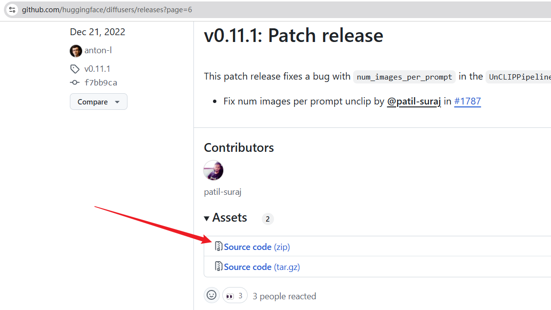Open commit f7bb9ca
The image size is (551, 310).
tap(101, 83)
